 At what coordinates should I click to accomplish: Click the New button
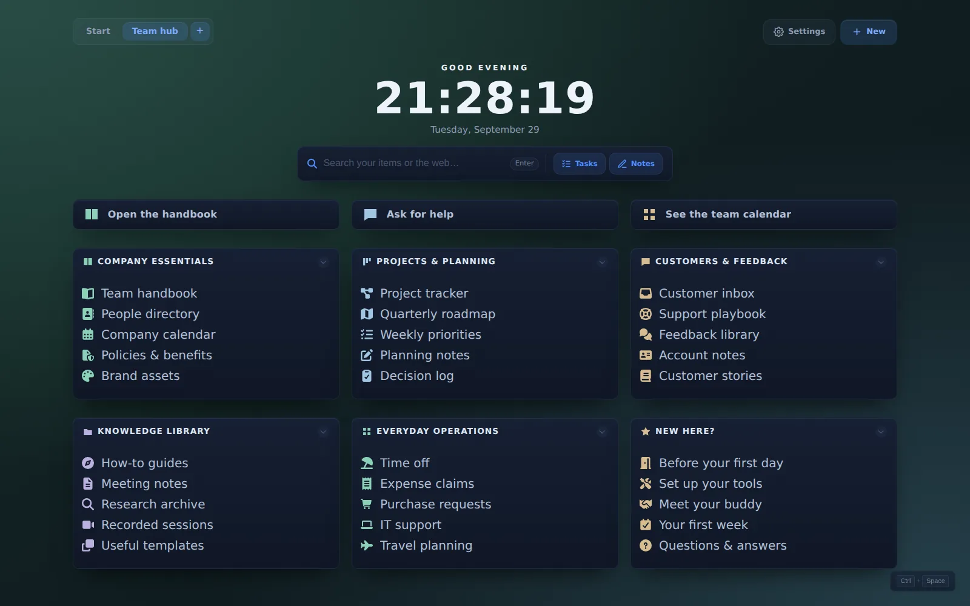pyautogui.click(x=869, y=32)
